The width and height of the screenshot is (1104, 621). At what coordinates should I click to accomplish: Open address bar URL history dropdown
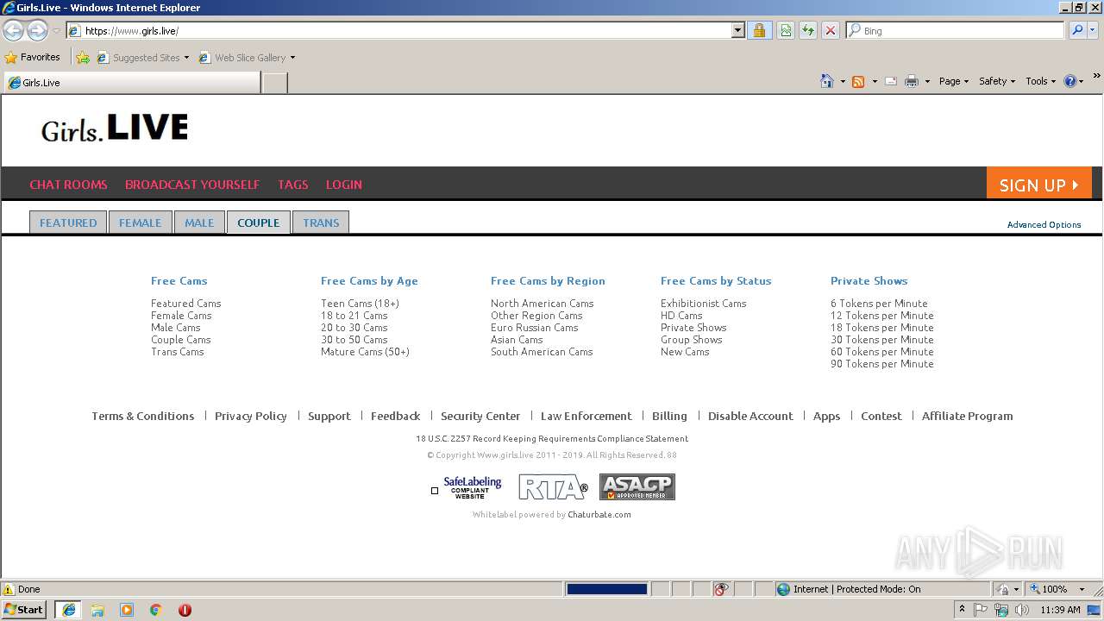pos(737,30)
